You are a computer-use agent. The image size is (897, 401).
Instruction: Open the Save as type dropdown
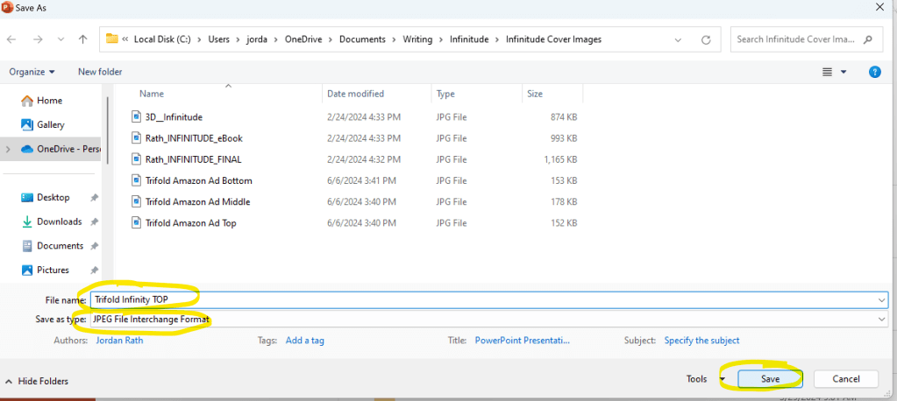881,320
